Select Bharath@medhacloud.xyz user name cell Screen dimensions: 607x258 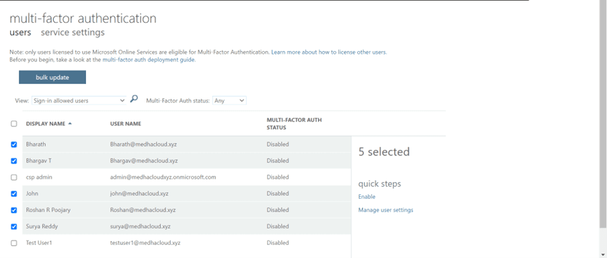click(x=144, y=144)
